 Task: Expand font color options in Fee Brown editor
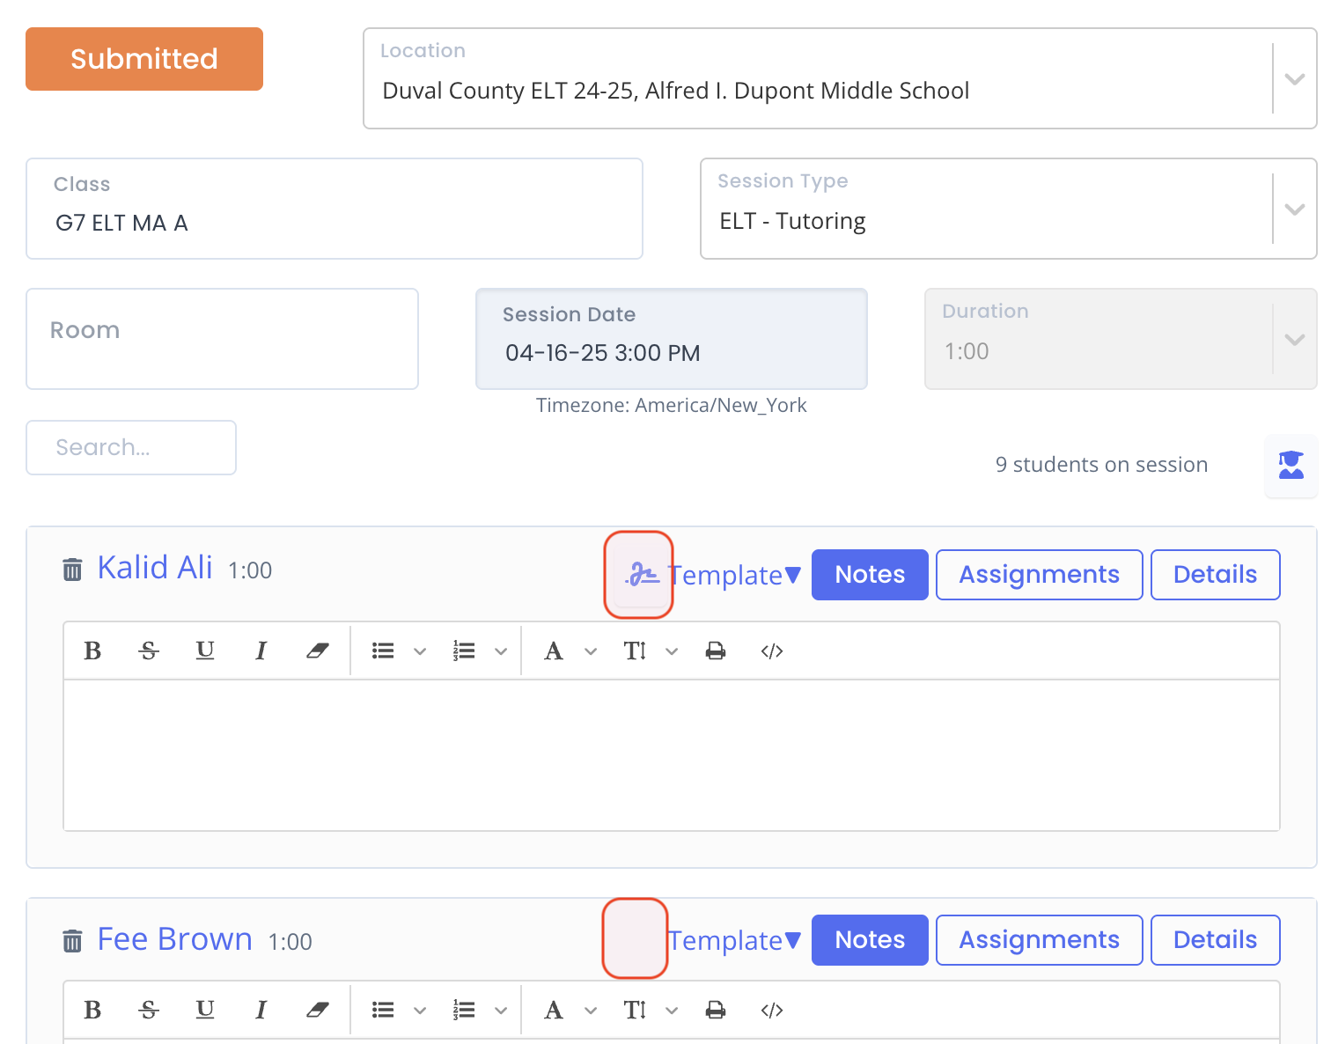point(591,1011)
